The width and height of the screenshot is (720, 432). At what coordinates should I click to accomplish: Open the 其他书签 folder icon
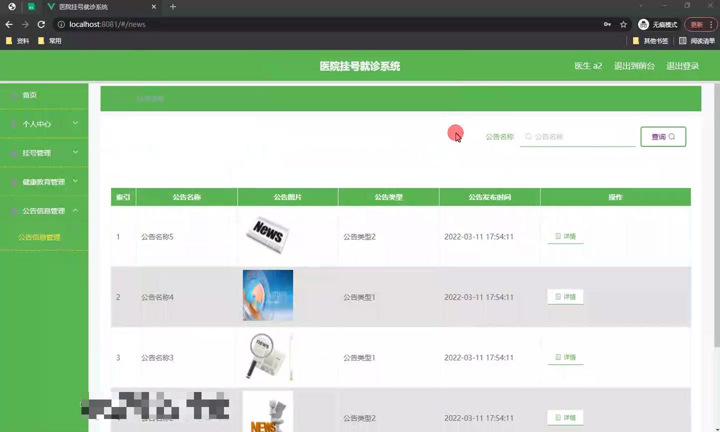tap(635, 40)
